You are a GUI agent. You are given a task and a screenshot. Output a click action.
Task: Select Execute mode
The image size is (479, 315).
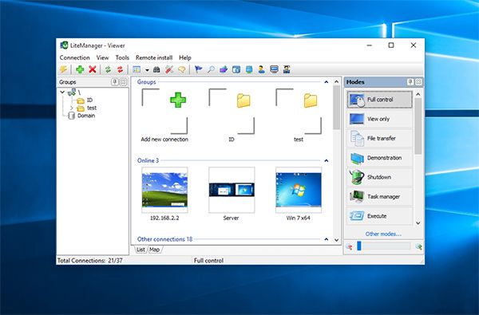tap(379, 216)
